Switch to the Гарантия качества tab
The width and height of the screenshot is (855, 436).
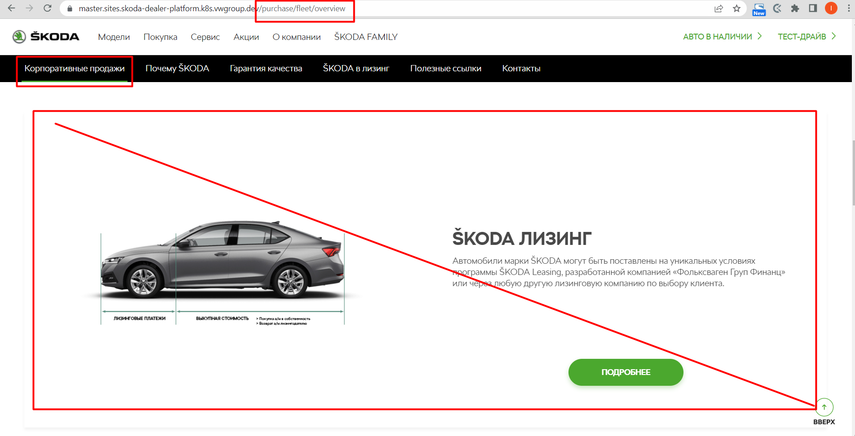[x=266, y=68]
